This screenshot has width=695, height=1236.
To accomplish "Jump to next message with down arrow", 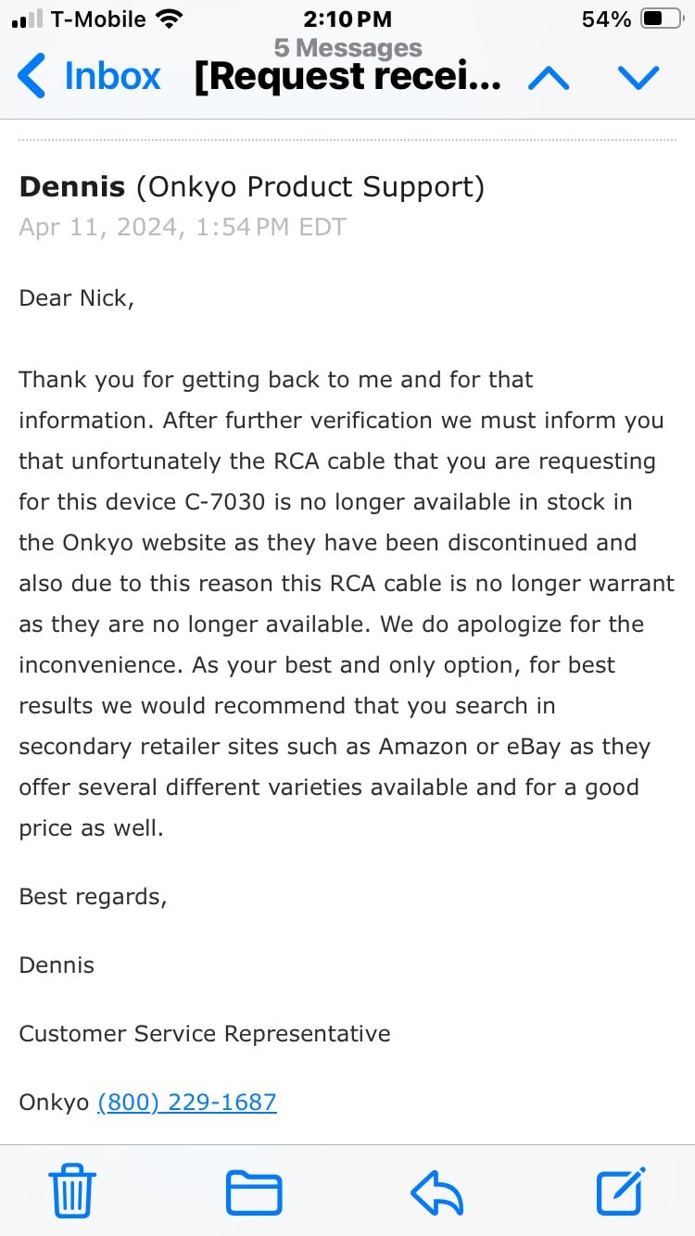I will click(x=638, y=79).
